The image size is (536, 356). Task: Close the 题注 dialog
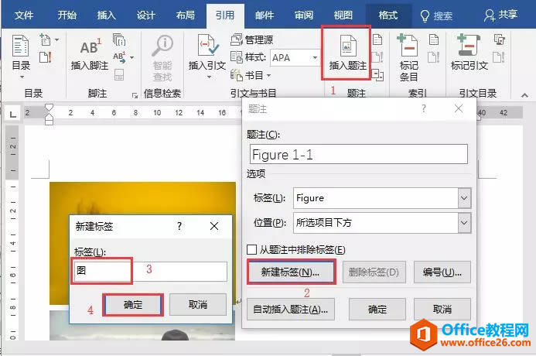point(459,109)
